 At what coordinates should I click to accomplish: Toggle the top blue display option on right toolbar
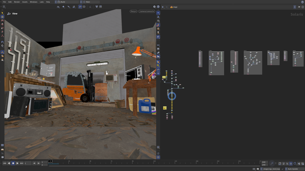pyautogui.click(x=158, y=13)
